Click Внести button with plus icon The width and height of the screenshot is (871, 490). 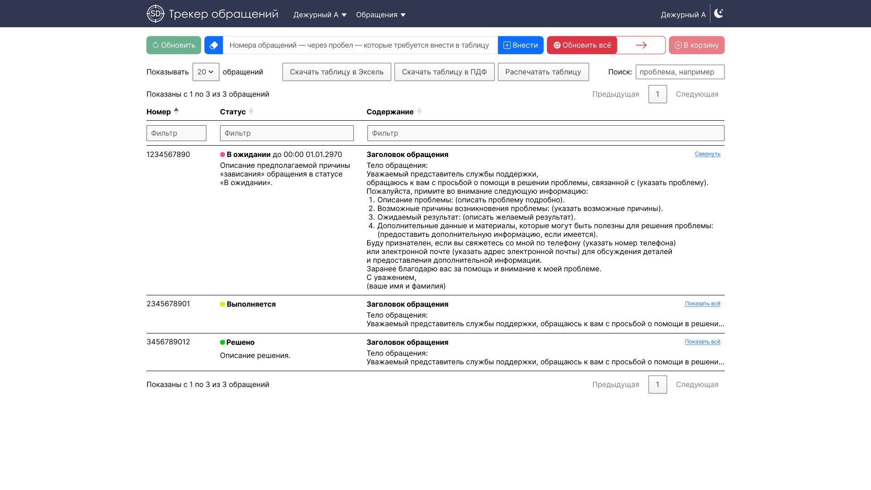click(520, 45)
